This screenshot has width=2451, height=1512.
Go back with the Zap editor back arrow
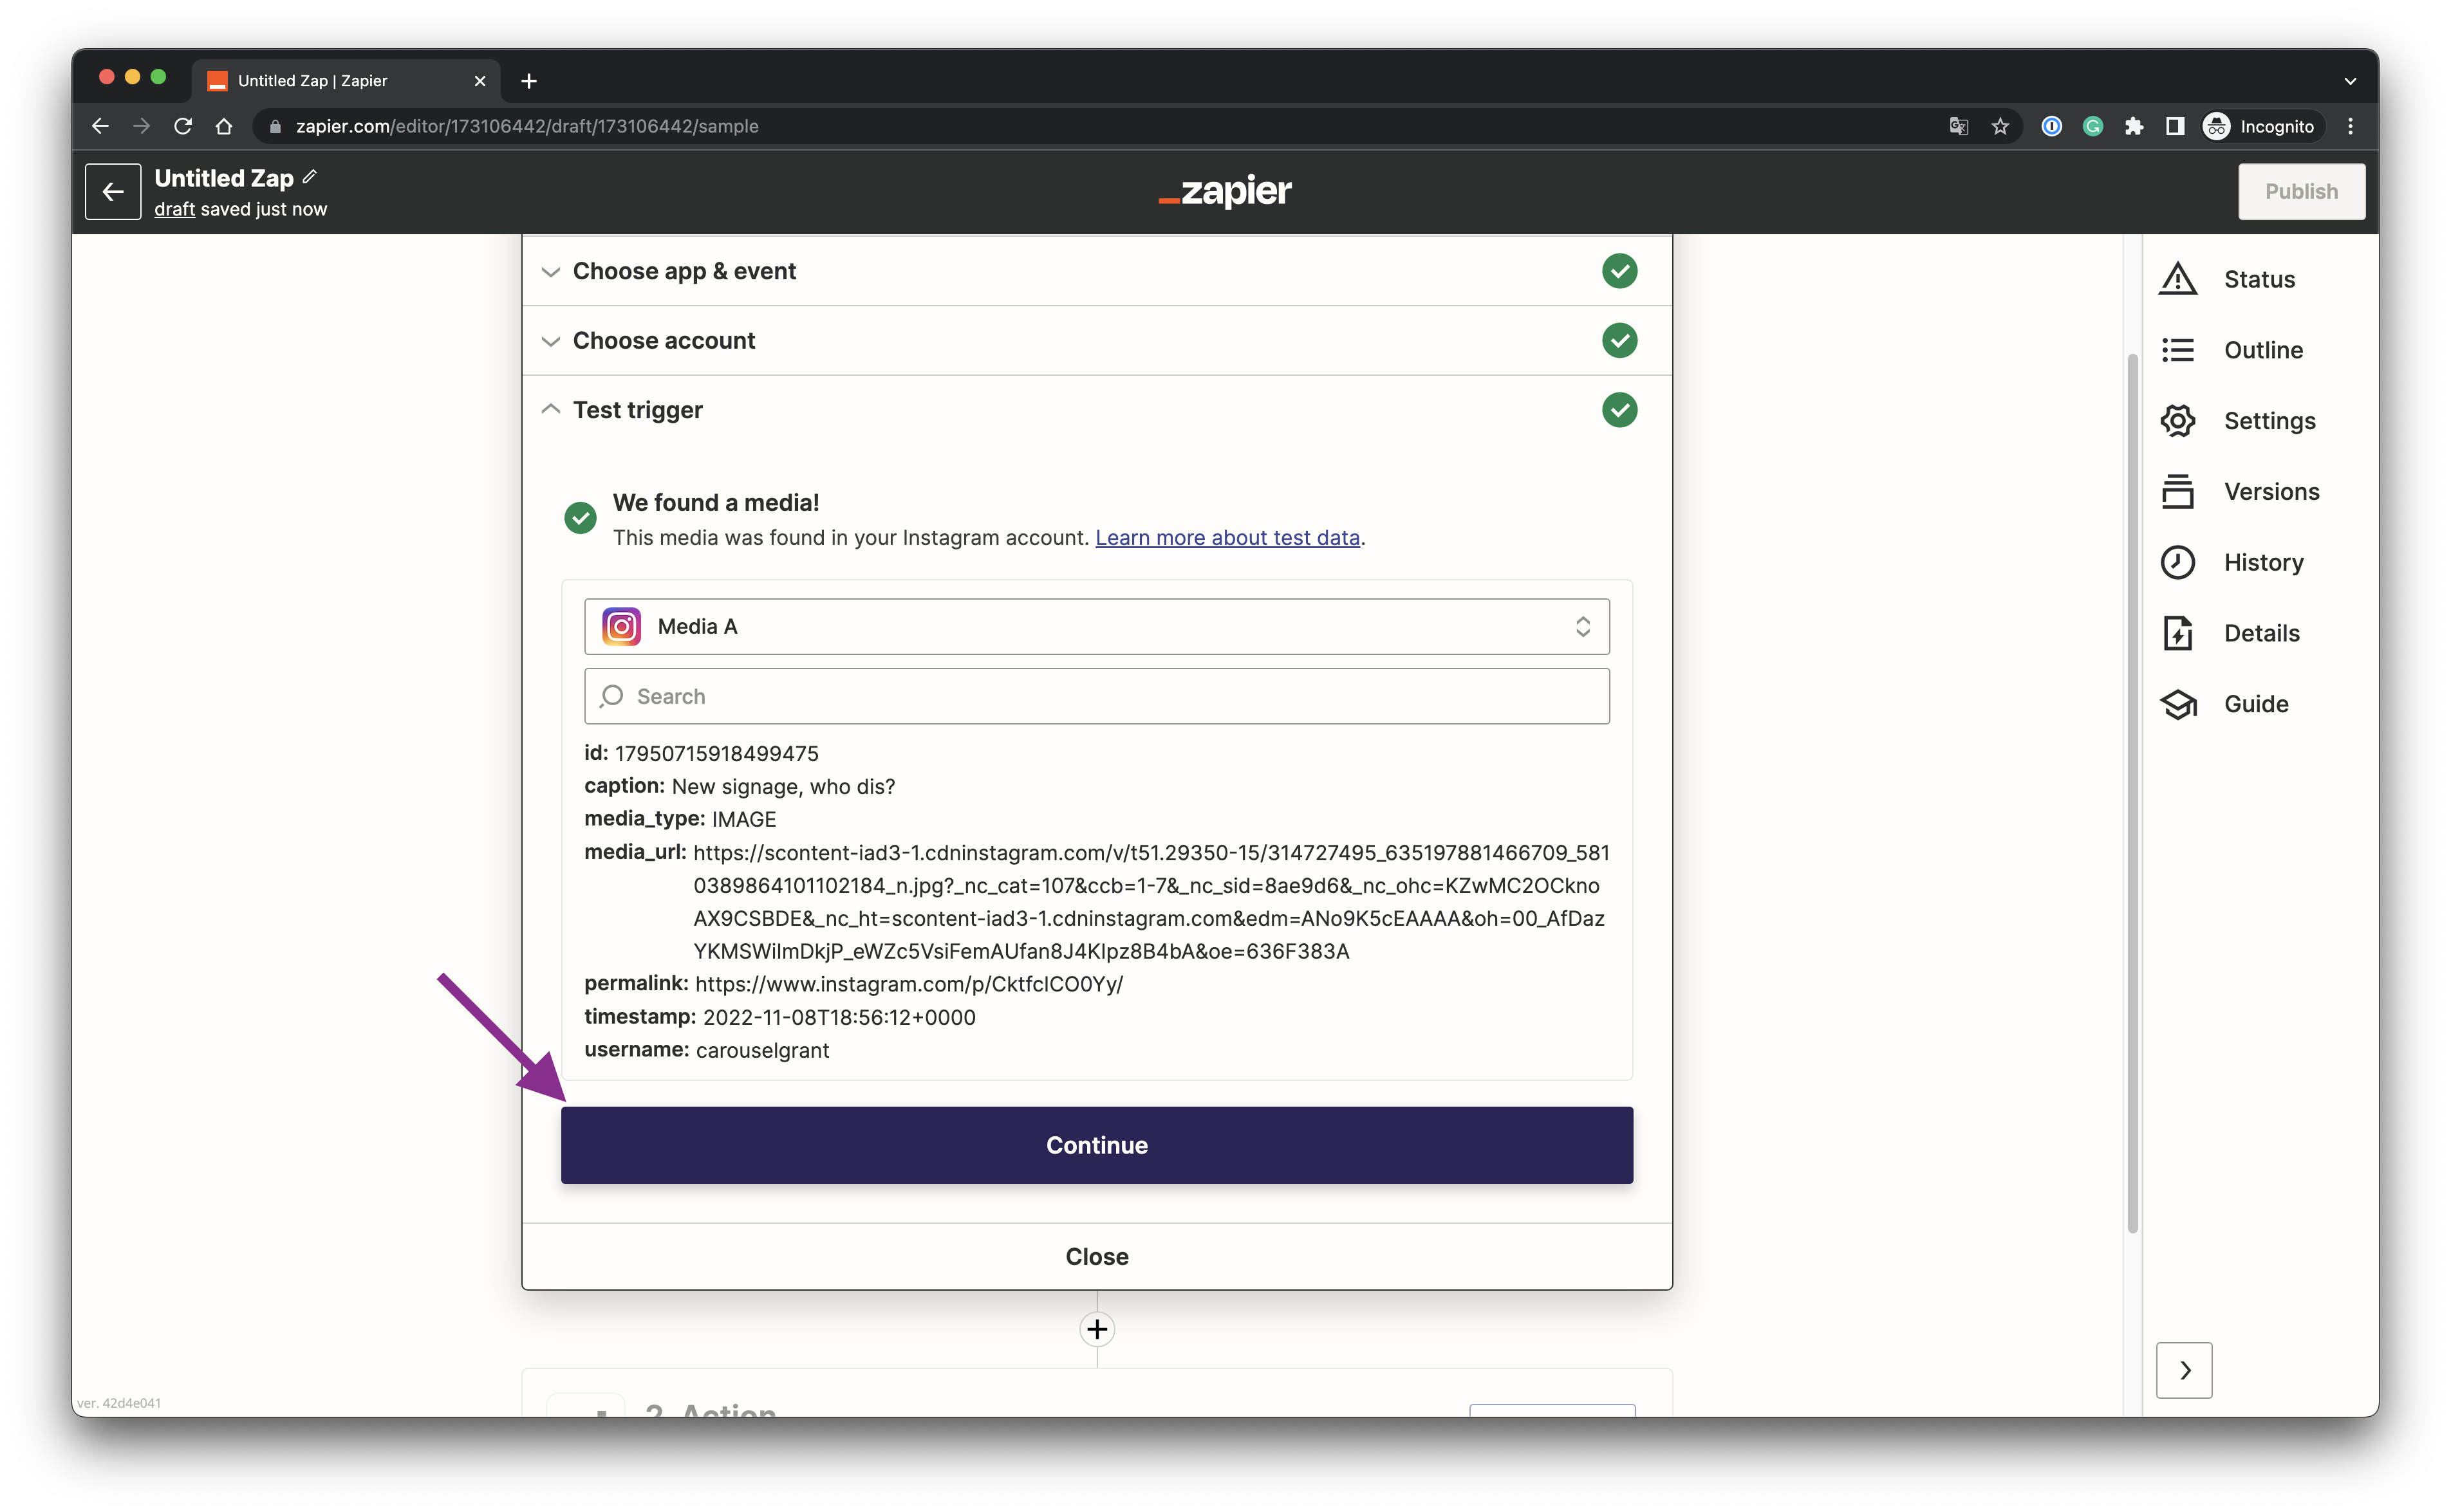[113, 191]
